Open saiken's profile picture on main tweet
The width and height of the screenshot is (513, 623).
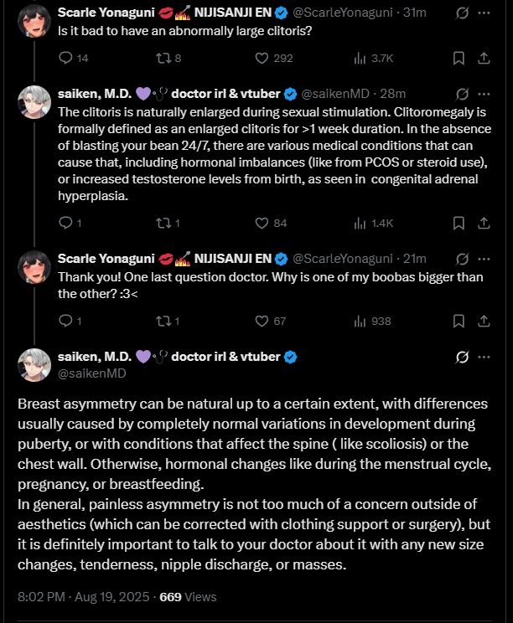click(x=34, y=364)
